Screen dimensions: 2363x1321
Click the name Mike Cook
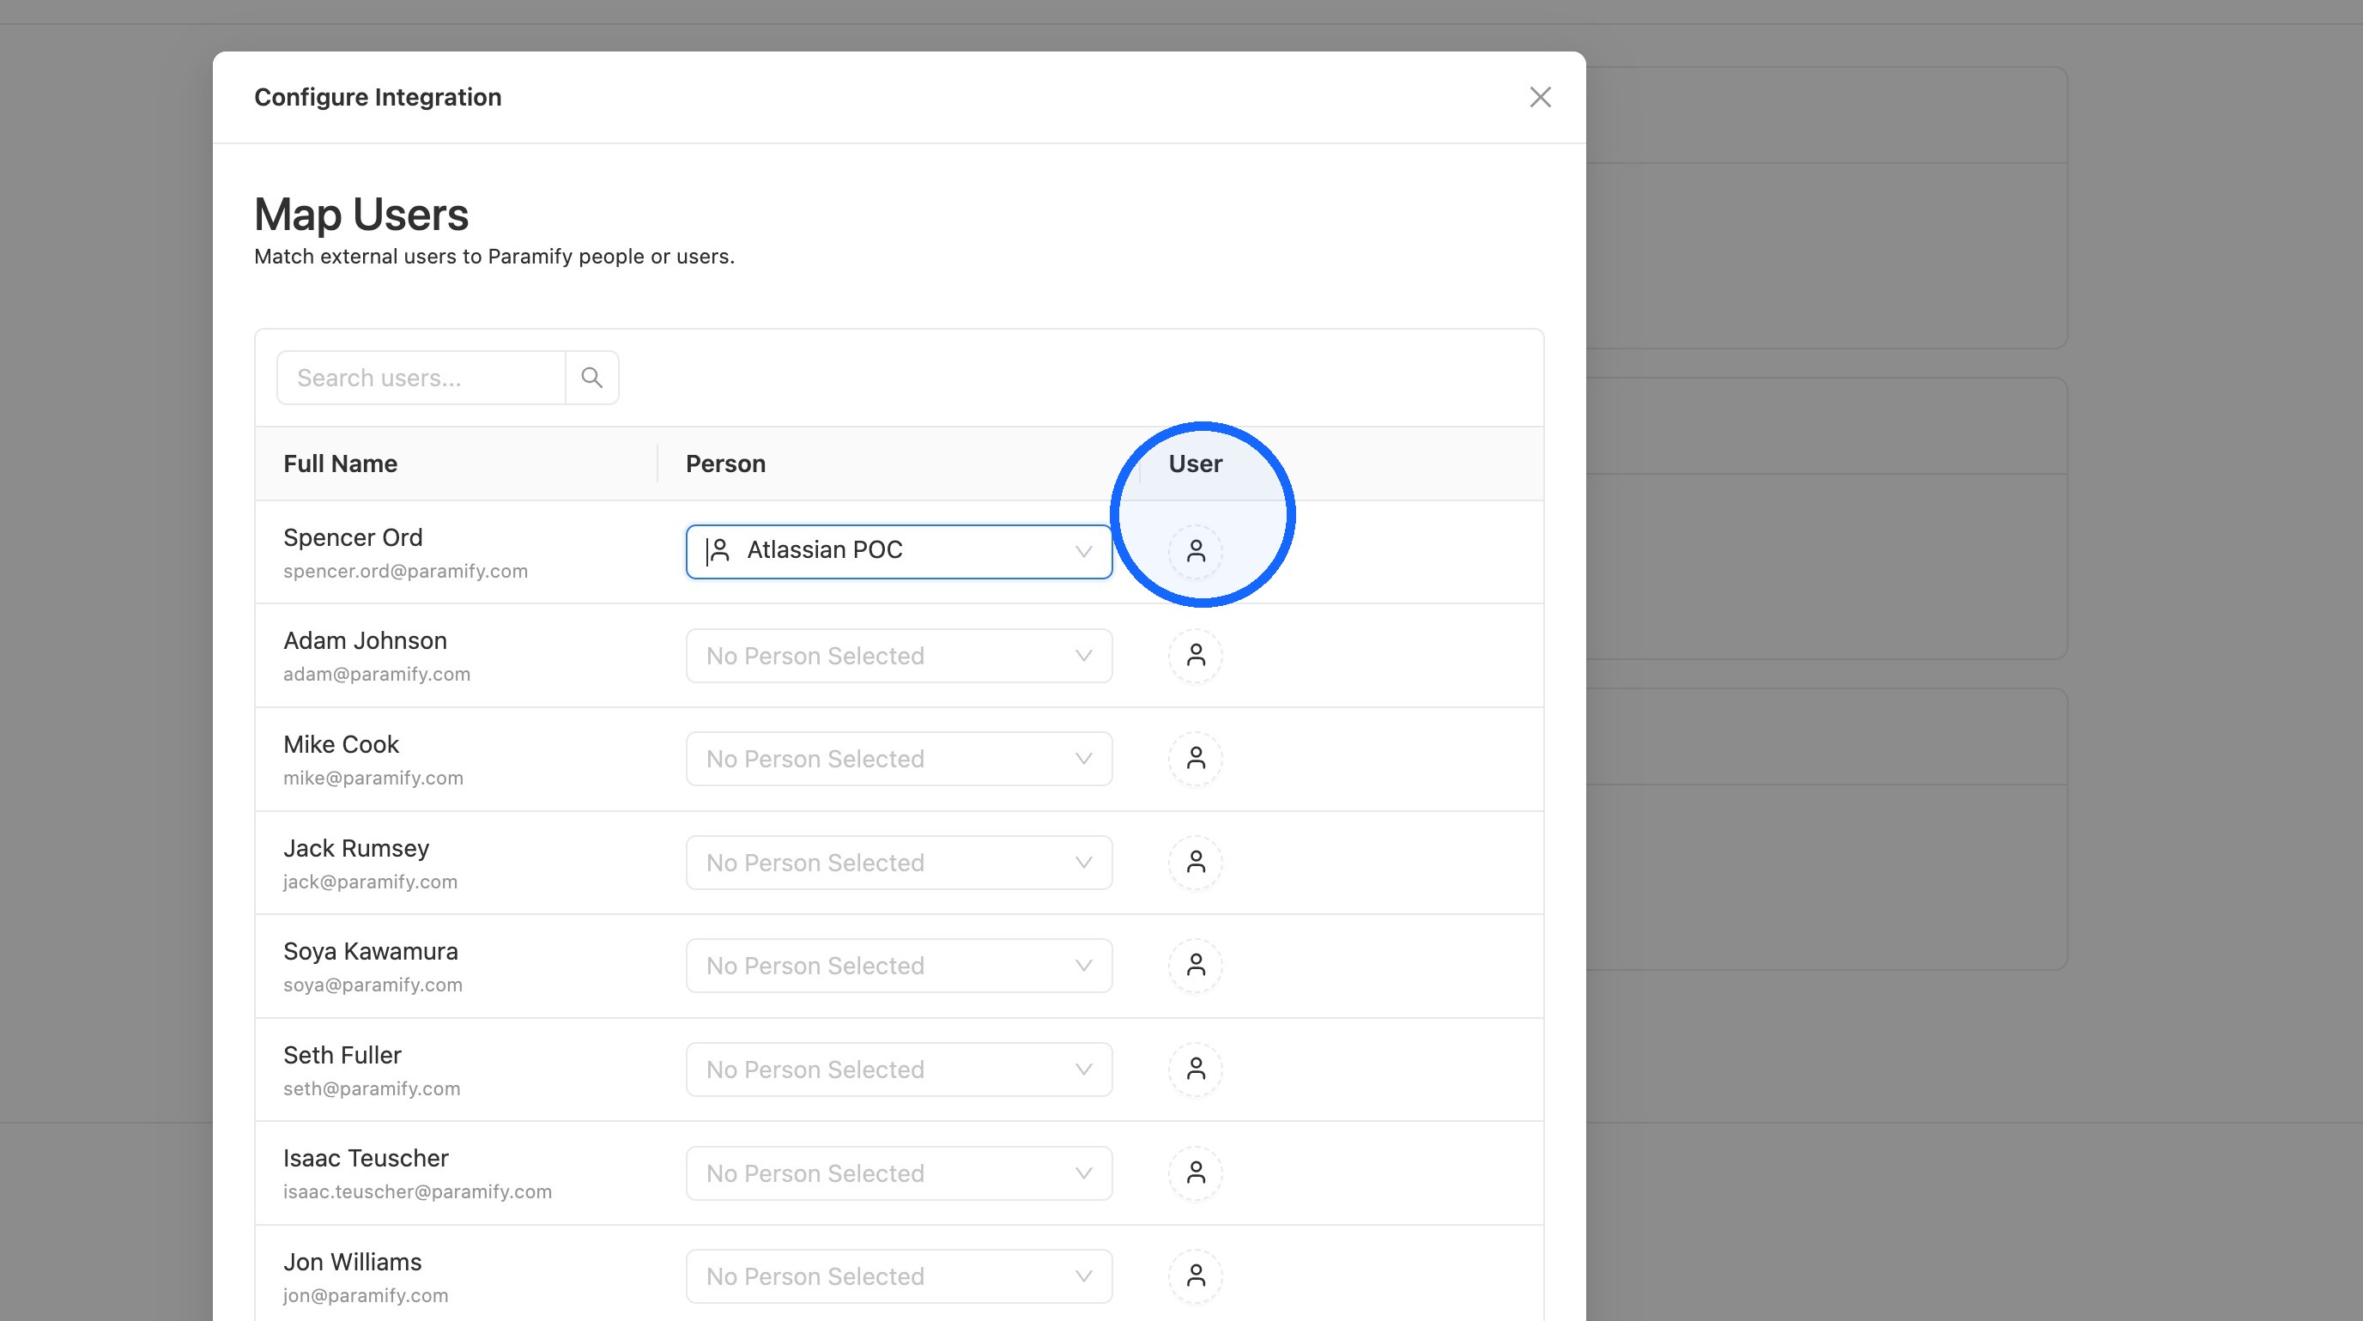pos(342,744)
